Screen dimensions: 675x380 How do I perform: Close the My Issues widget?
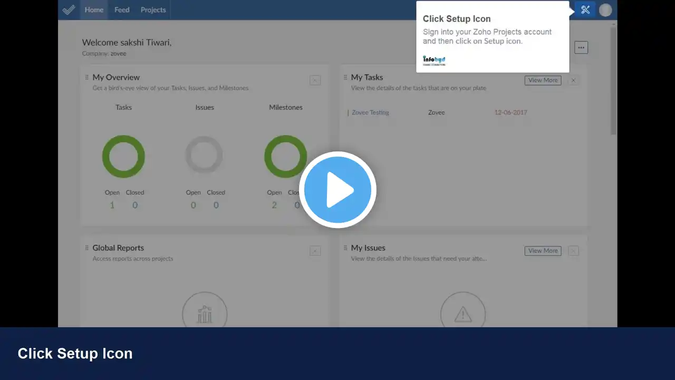pyautogui.click(x=573, y=251)
